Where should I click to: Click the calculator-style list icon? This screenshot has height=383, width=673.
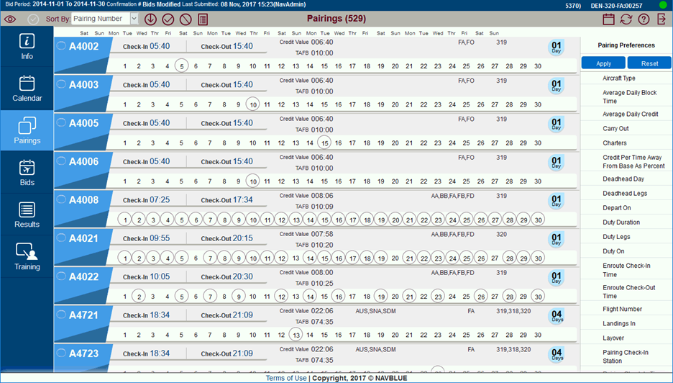tap(203, 19)
